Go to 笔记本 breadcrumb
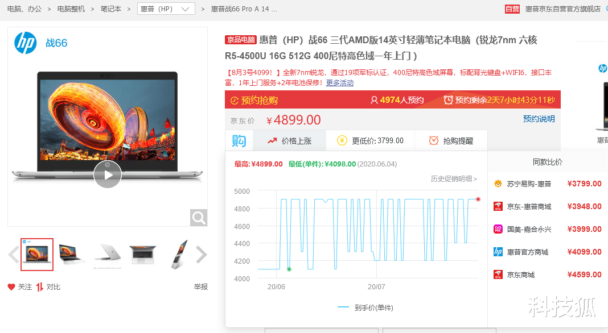Viewport: 608px width, 333px height. [x=111, y=9]
